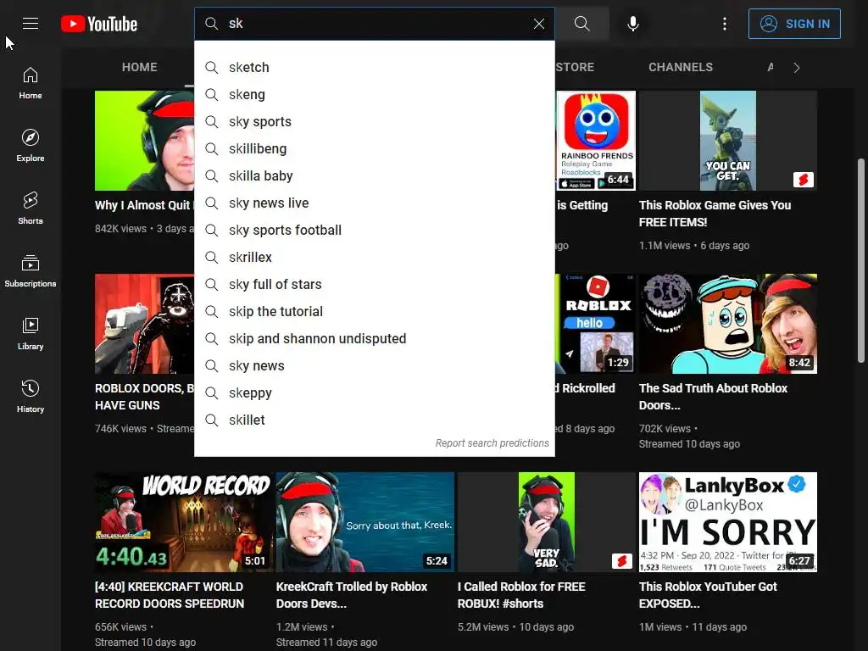Open 'This Roblox Game Gives You FREE ITEMS!' title
The image size is (868, 651).
click(x=715, y=214)
